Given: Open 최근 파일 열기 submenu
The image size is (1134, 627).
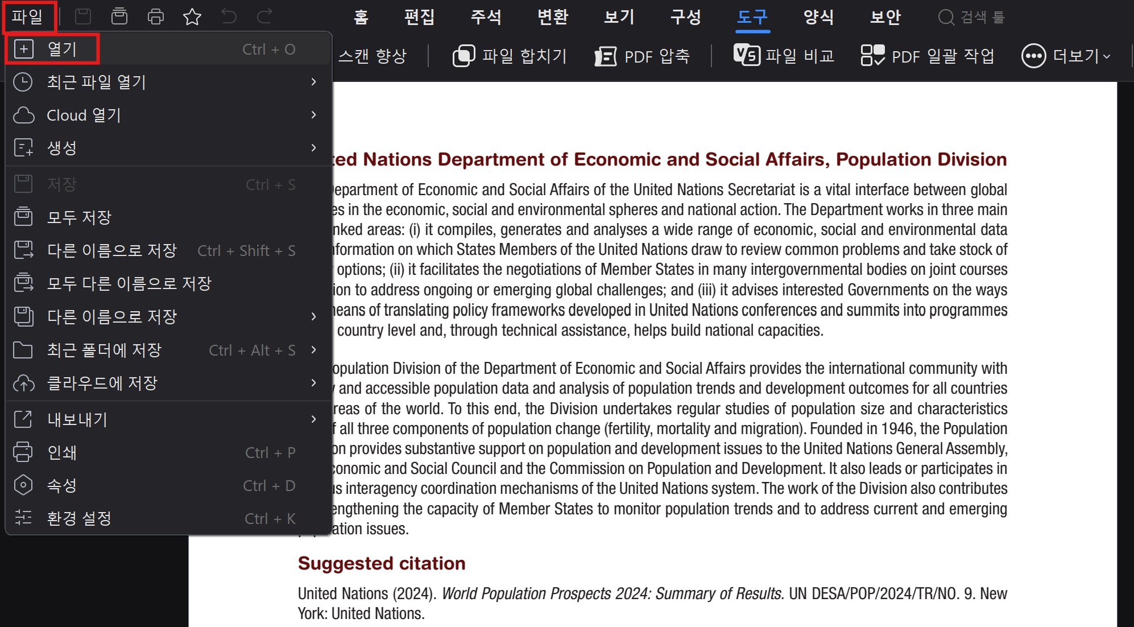Looking at the screenshot, I should click(168, 82).
